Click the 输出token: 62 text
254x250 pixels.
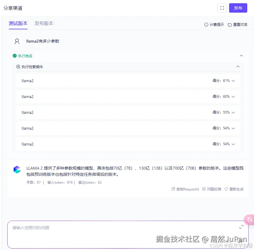(x=90, y=183)
